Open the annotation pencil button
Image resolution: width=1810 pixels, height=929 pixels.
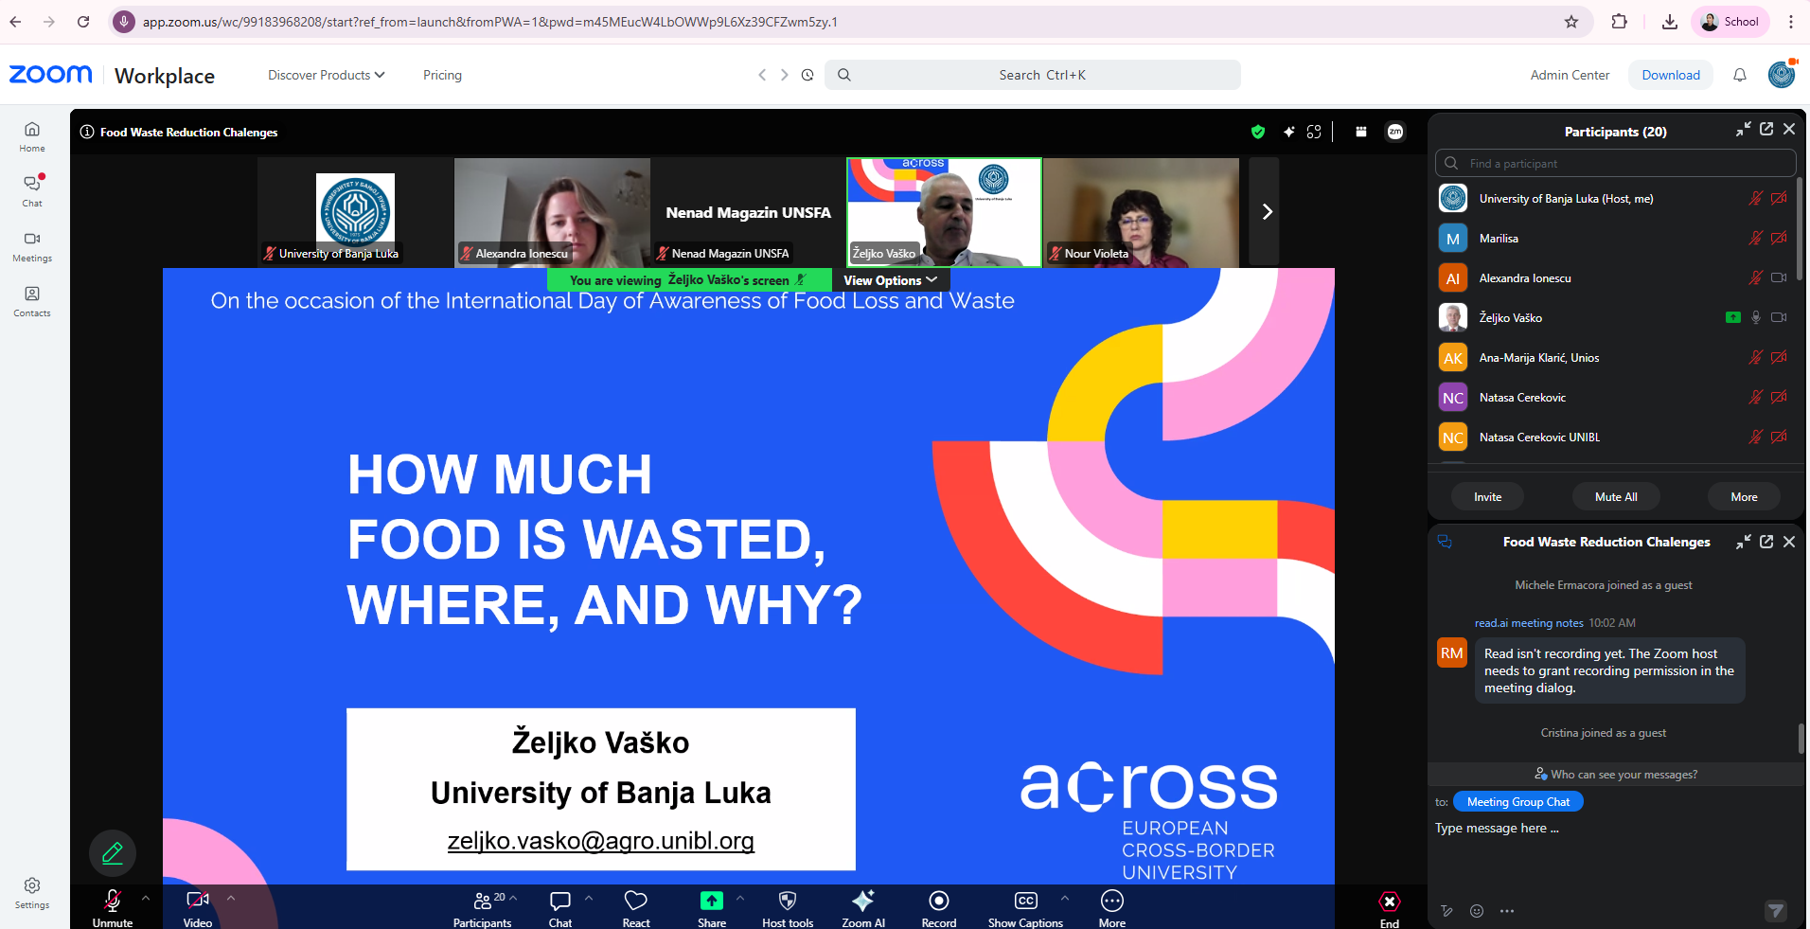coord(113,853)
